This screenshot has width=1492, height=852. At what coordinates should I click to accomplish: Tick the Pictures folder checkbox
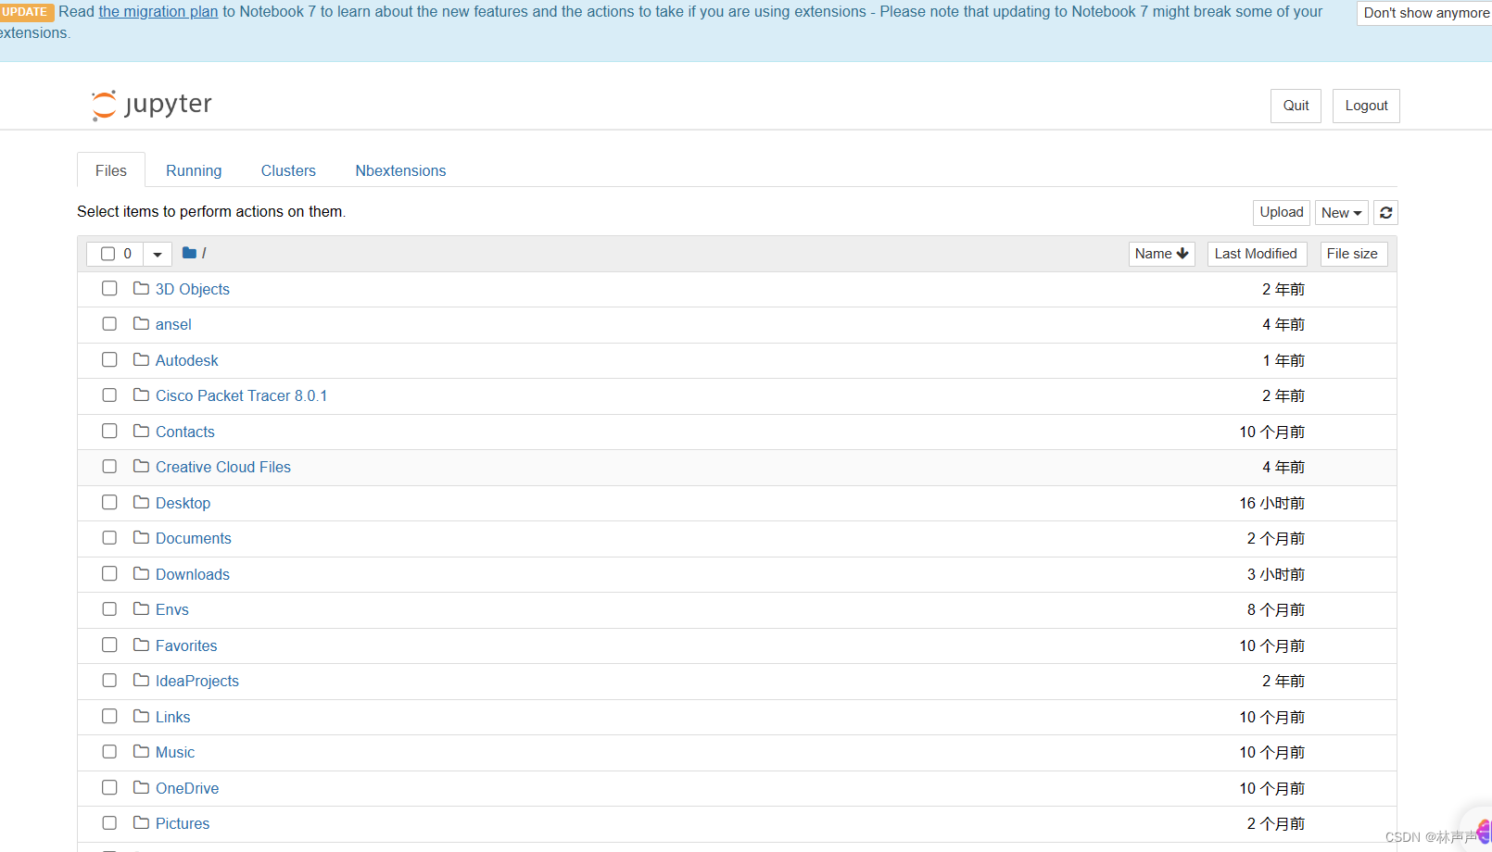pos(109,822)
